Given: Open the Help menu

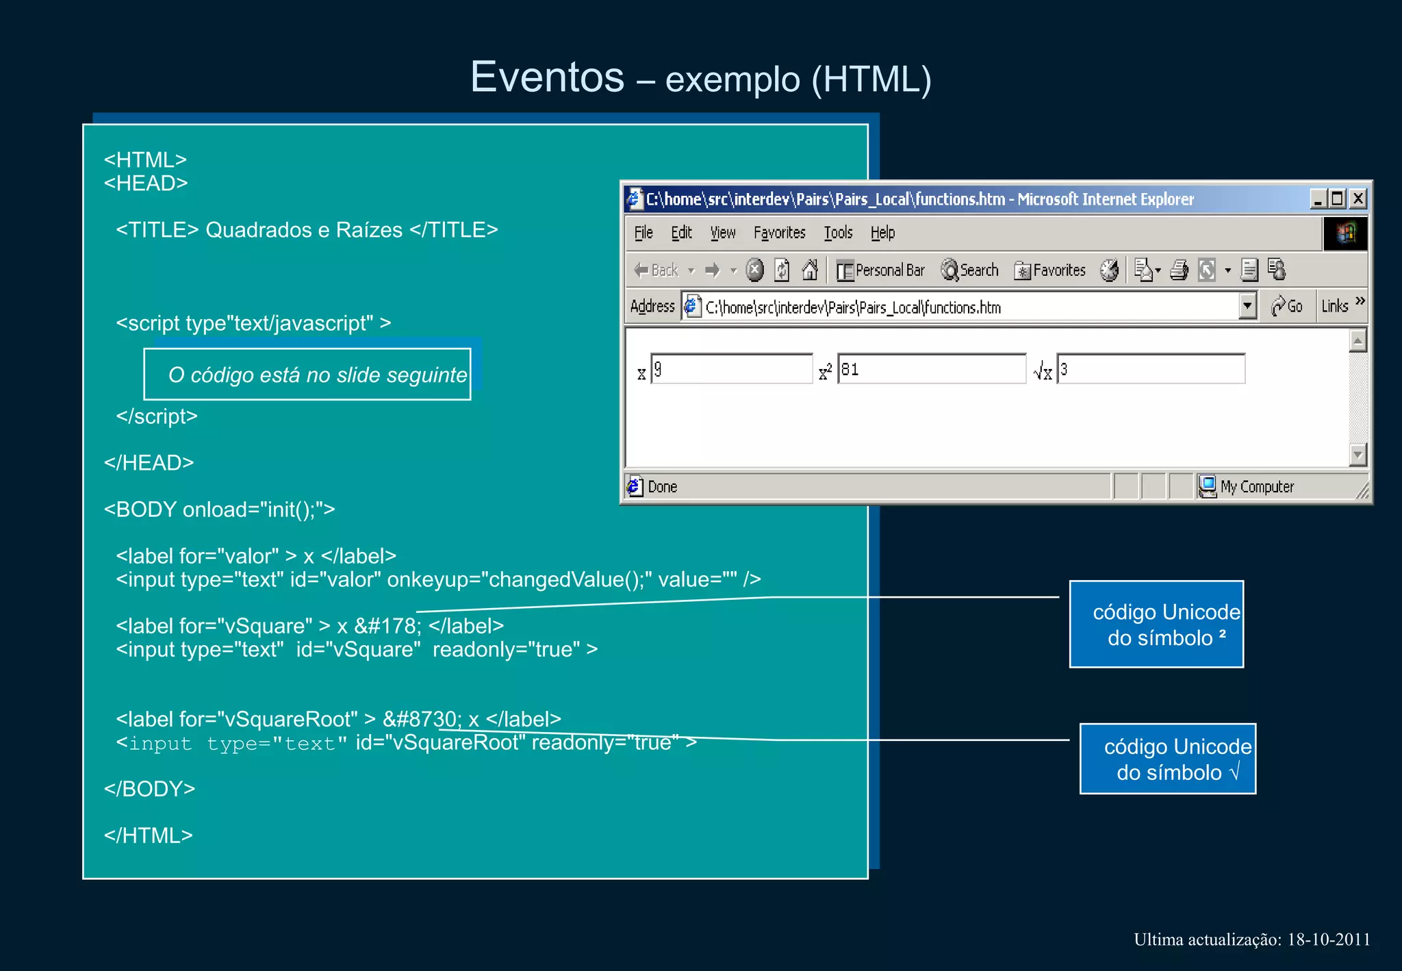Looking at the screenshot, I should [883, 233].
